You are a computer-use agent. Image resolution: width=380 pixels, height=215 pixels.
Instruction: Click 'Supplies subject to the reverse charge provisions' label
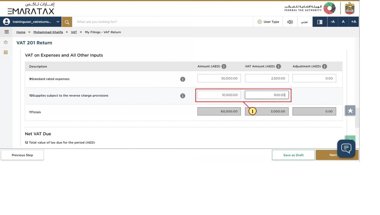pos(70,96)
